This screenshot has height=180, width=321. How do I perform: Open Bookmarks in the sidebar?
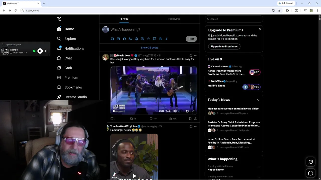tap(69, 87)
